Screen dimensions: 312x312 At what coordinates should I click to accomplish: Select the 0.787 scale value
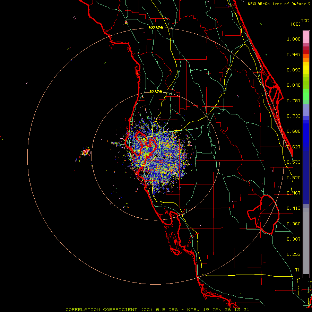click(294, 101)
